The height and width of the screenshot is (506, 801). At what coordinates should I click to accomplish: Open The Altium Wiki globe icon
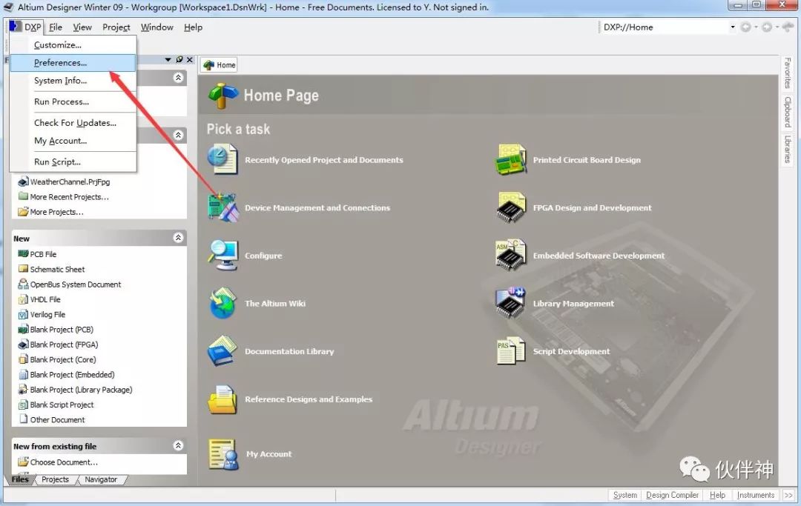(x=222, y=303)
